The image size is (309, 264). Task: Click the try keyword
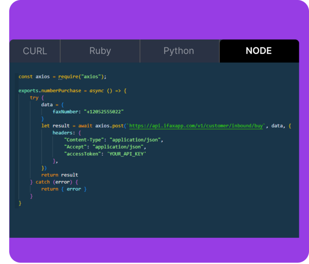(x=34, y=98)
